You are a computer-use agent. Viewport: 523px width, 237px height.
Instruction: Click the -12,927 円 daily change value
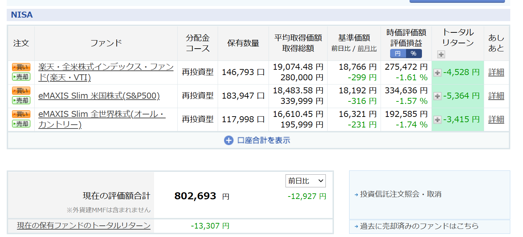point(307,196)
